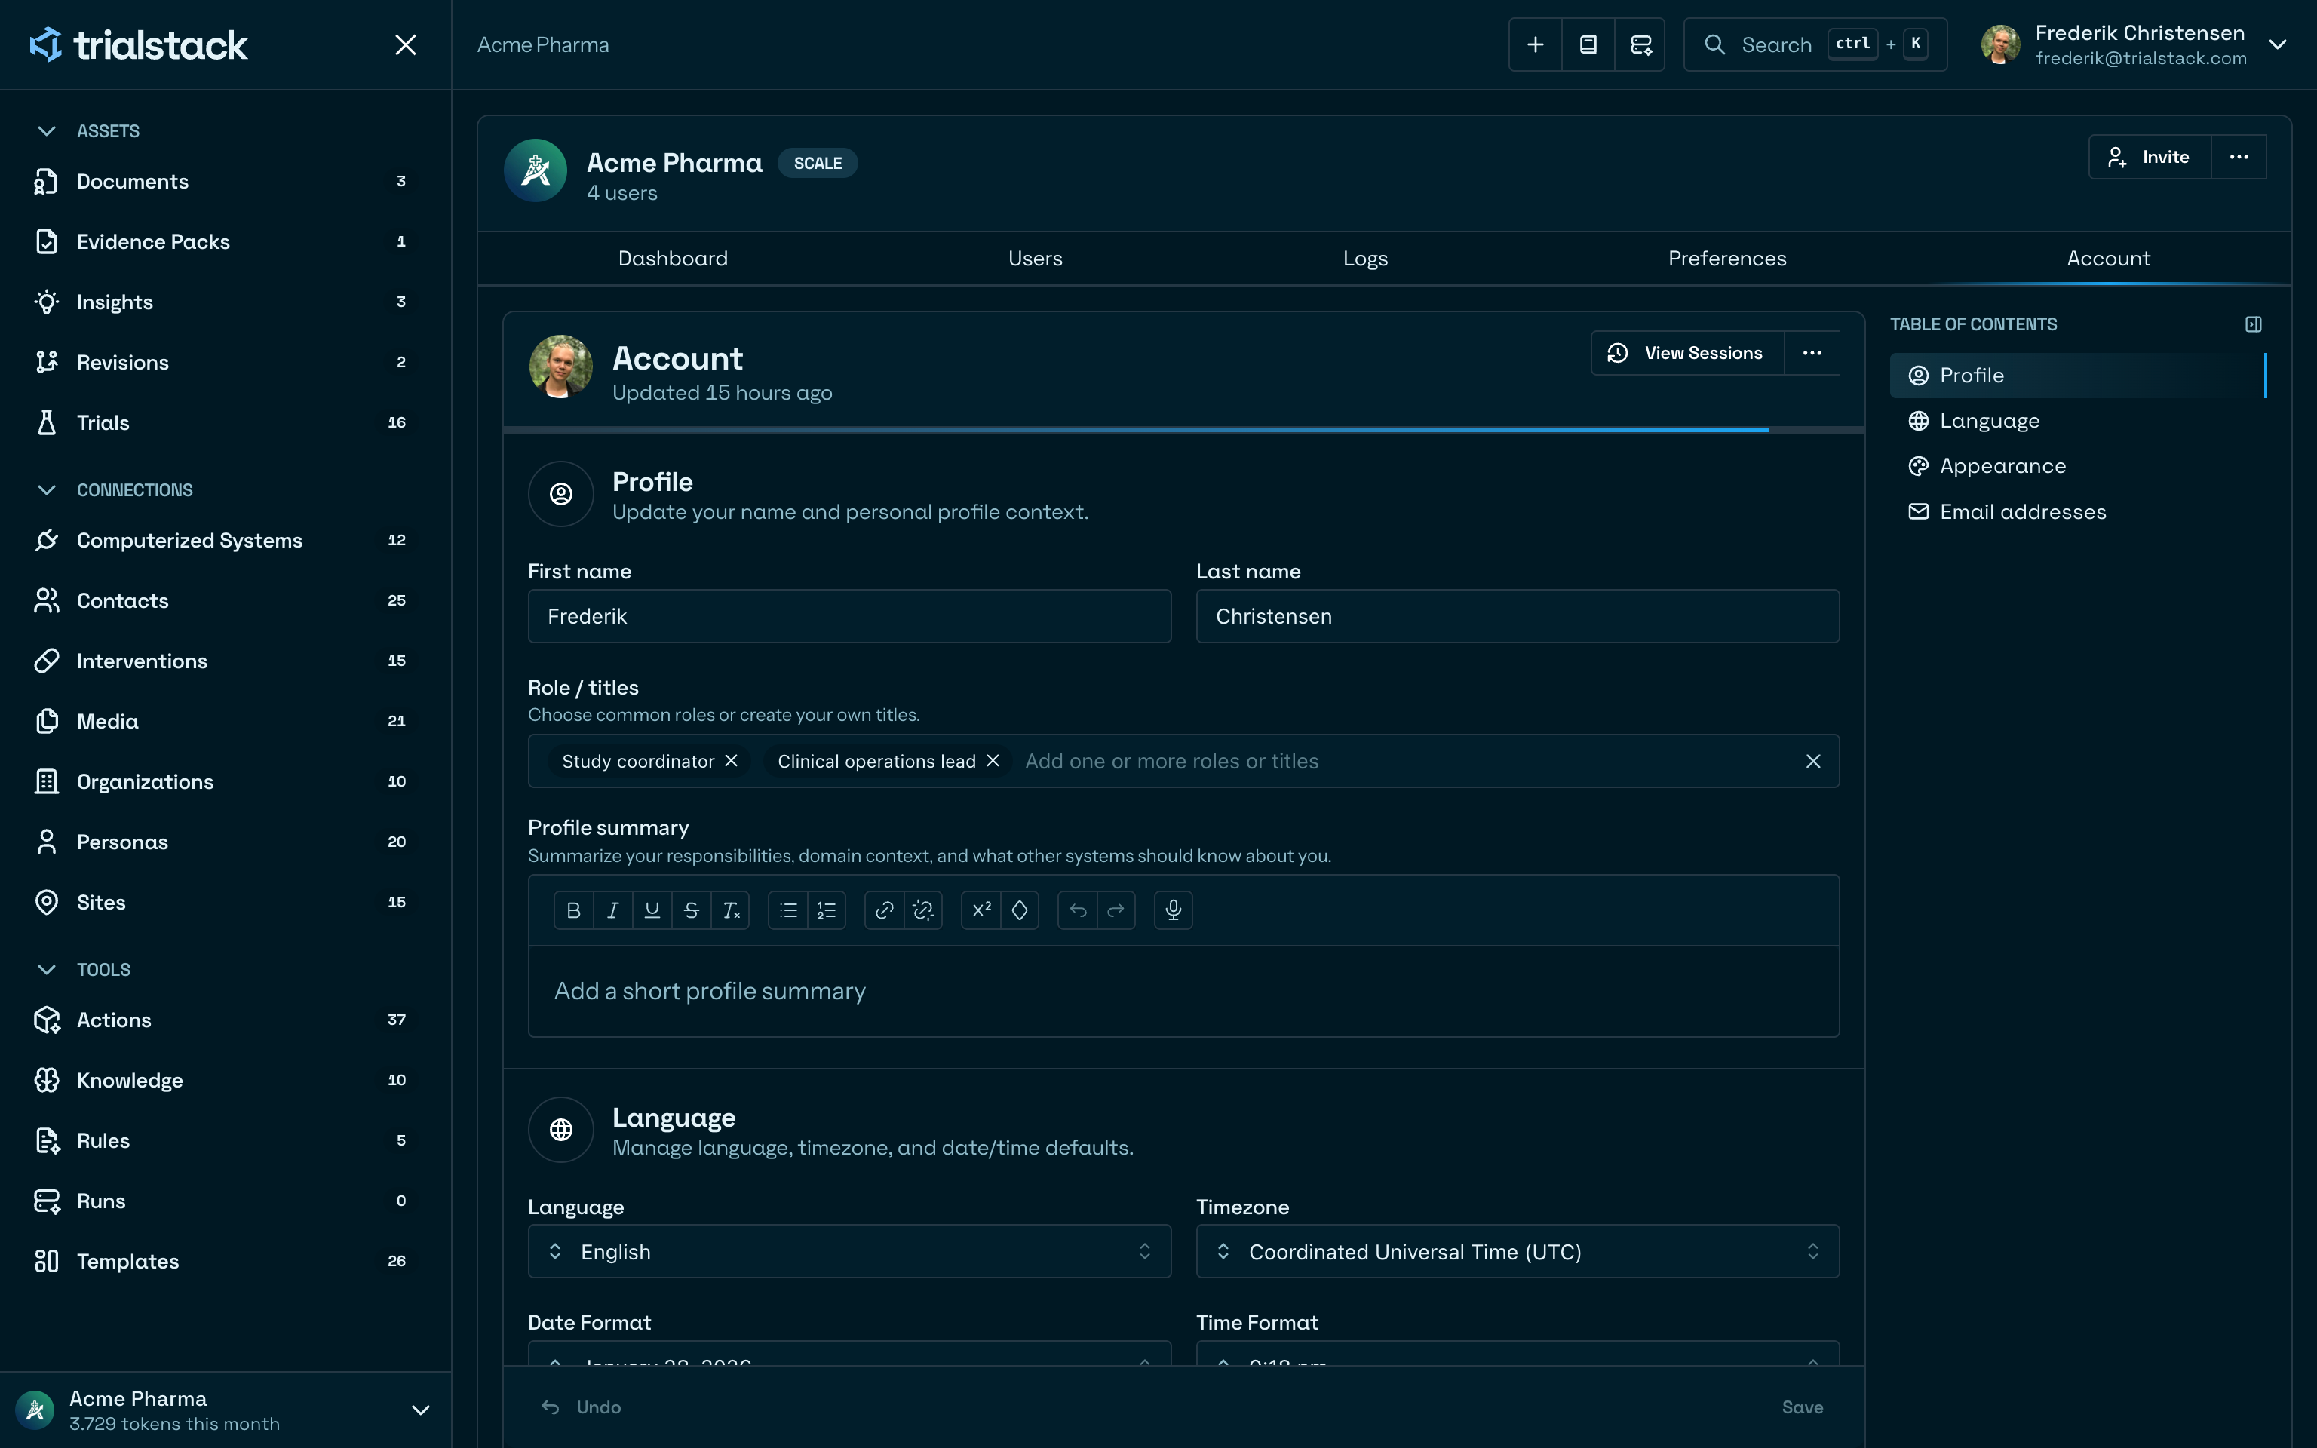Expand the user account menu chevron
Screen dimensions: 2317x1448
point(2278,45)
